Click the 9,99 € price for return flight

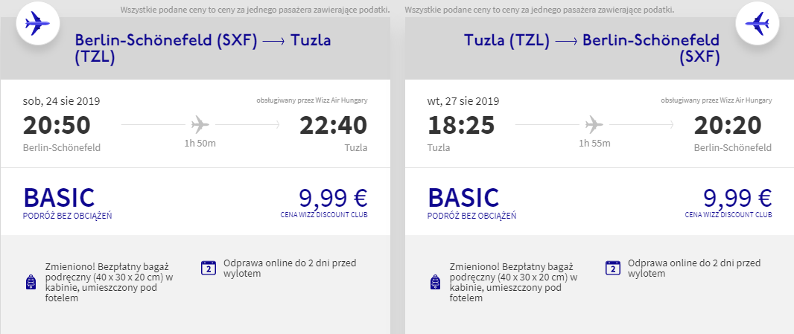tap(737, 198)
